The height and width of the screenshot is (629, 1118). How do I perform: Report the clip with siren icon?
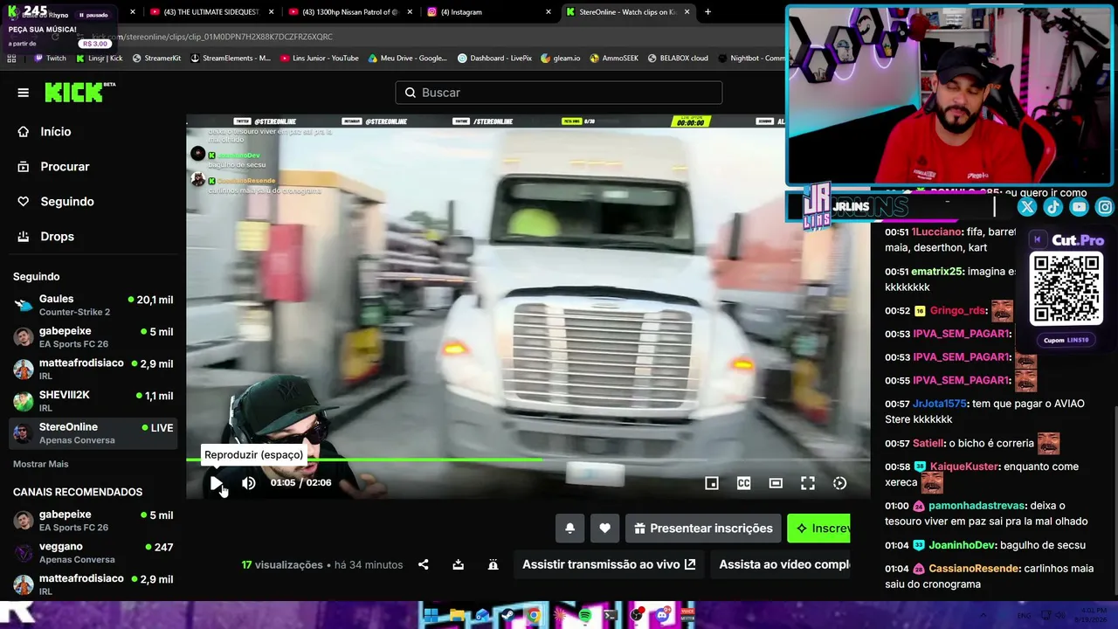point(493,565)
